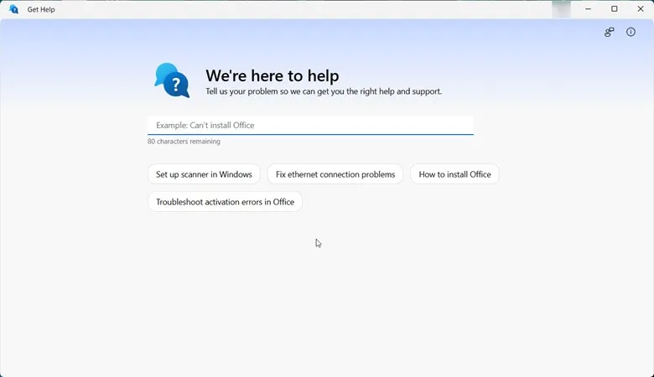Close the Get Help window
654x377 pixels.
coord(641,9)
